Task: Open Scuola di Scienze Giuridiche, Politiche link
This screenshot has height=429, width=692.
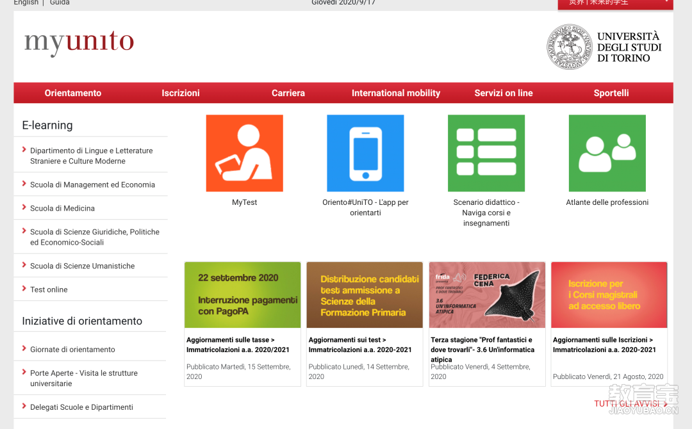Action: tap(95, 237)
